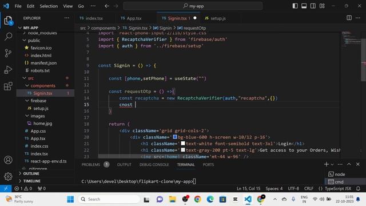Toggle secondary side bar layout icon
This screenshot has height=206, width=366.
coord(313,6)
